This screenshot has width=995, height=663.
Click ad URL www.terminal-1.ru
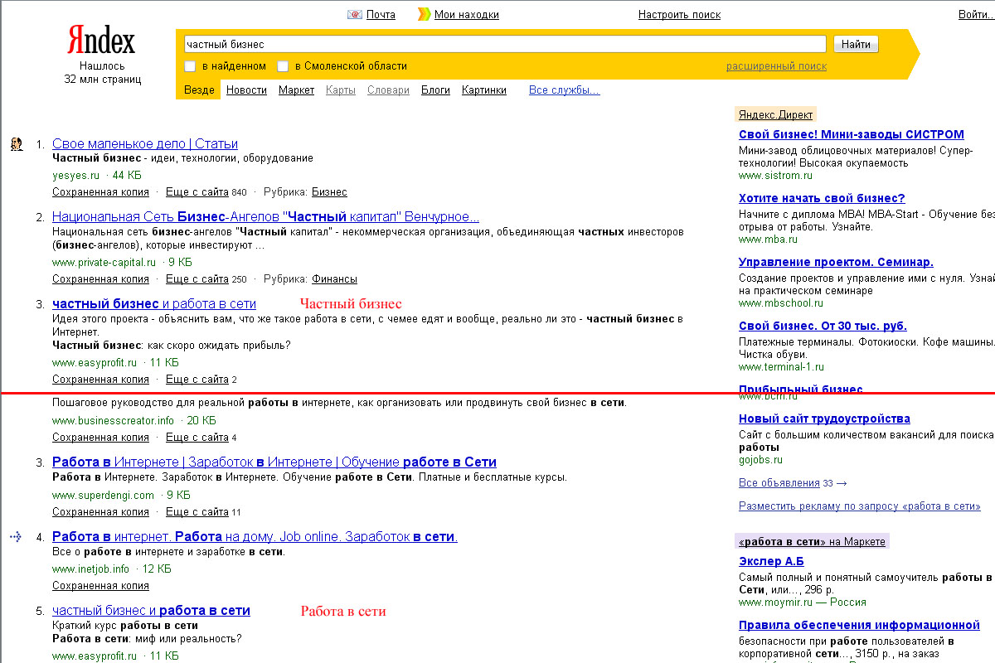pyautogui.click(x=781, y=367)
